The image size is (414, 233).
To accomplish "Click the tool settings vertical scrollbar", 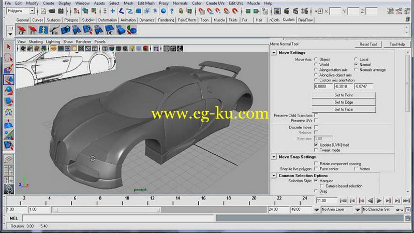I will [x=408, y=83].
